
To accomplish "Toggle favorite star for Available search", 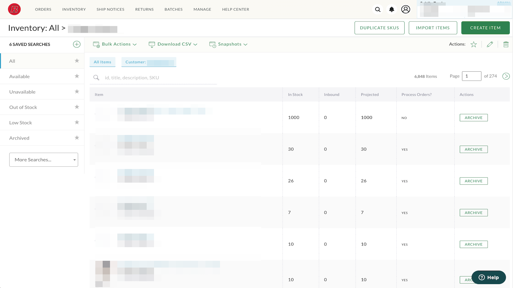I will click(77, 76).
